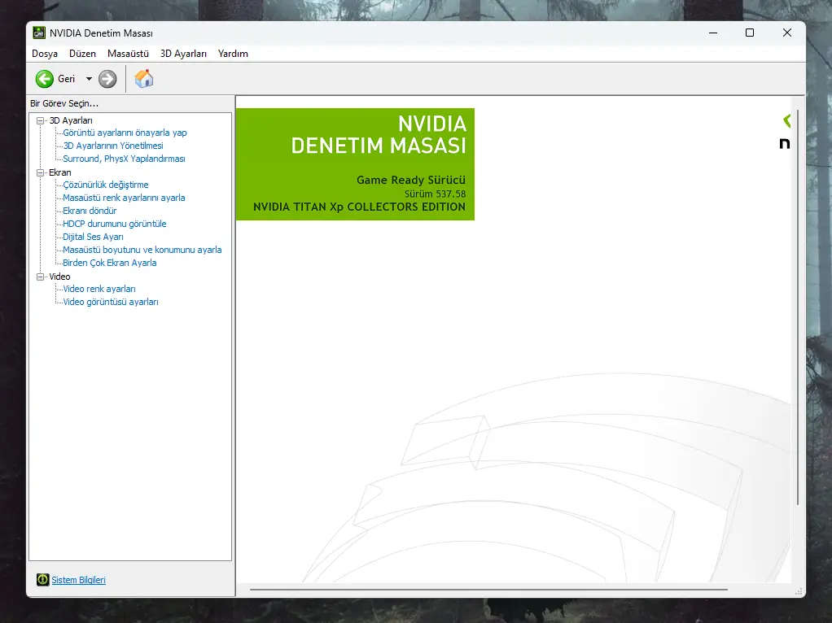Collapse the Ekran tree node
The image size is (832, 623).
[40, 173]
